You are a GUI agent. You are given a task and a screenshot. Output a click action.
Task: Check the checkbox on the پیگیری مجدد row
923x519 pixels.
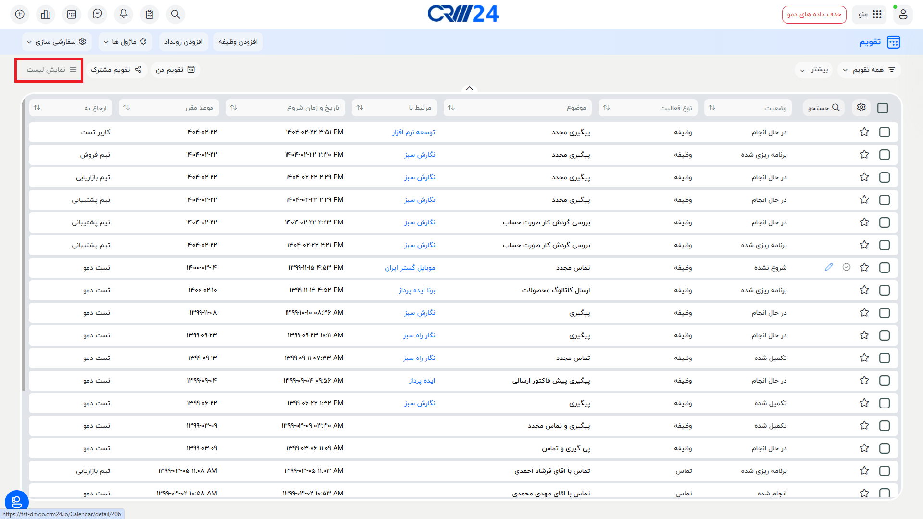click(x=884, y=132)
